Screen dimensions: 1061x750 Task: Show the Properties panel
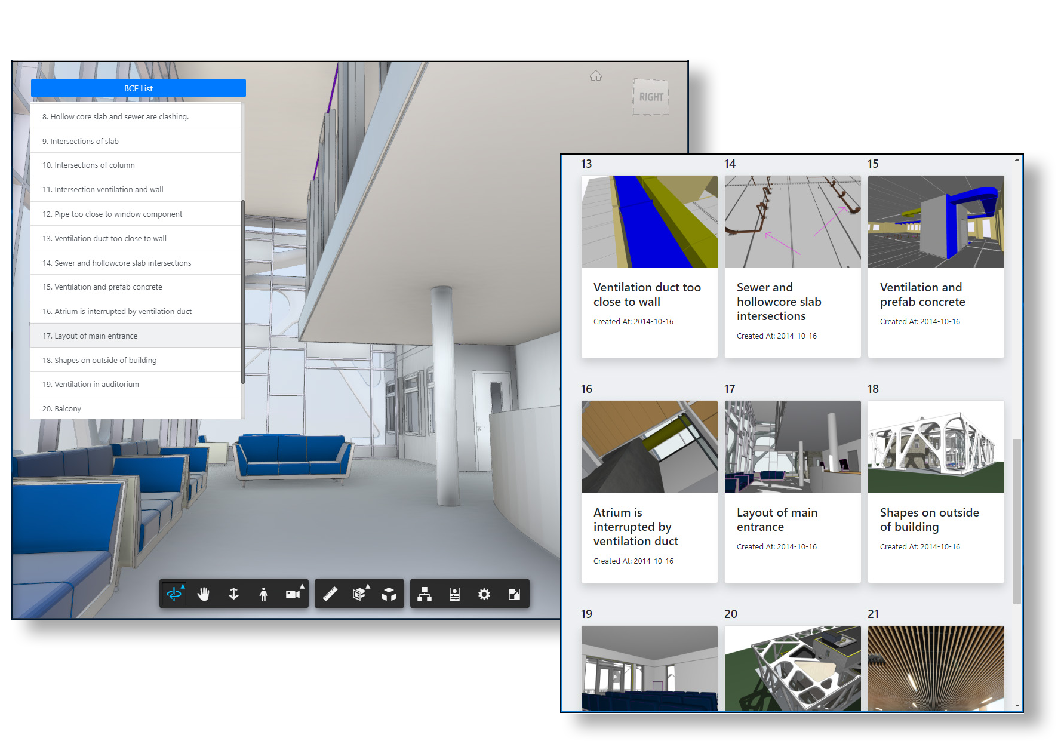pyautogui.click(x=454, y=594)
